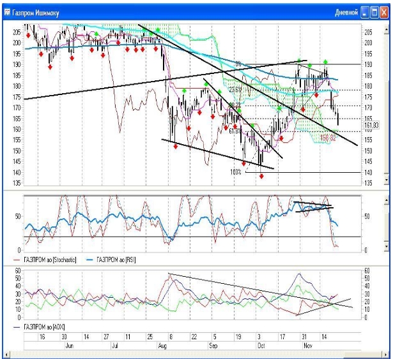Click the Fibonacci 0% level label

[x=238, y=64]
